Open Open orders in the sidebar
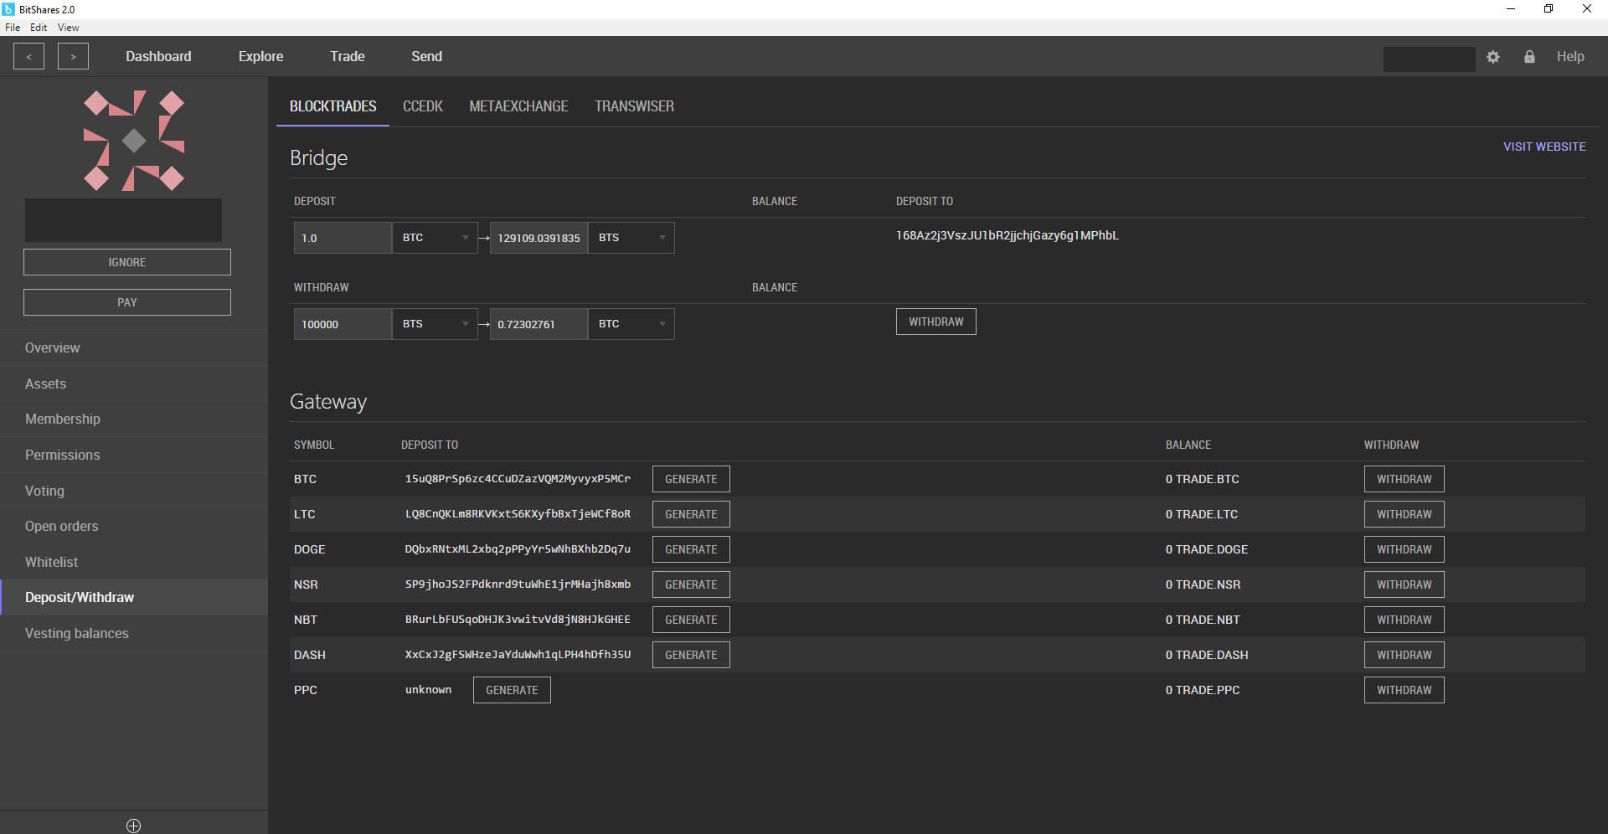1608x834 pixels. 134,526
